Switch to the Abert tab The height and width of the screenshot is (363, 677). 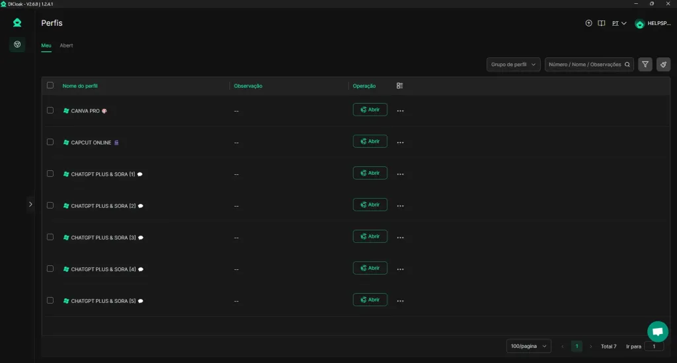click(x=66, y=46)
